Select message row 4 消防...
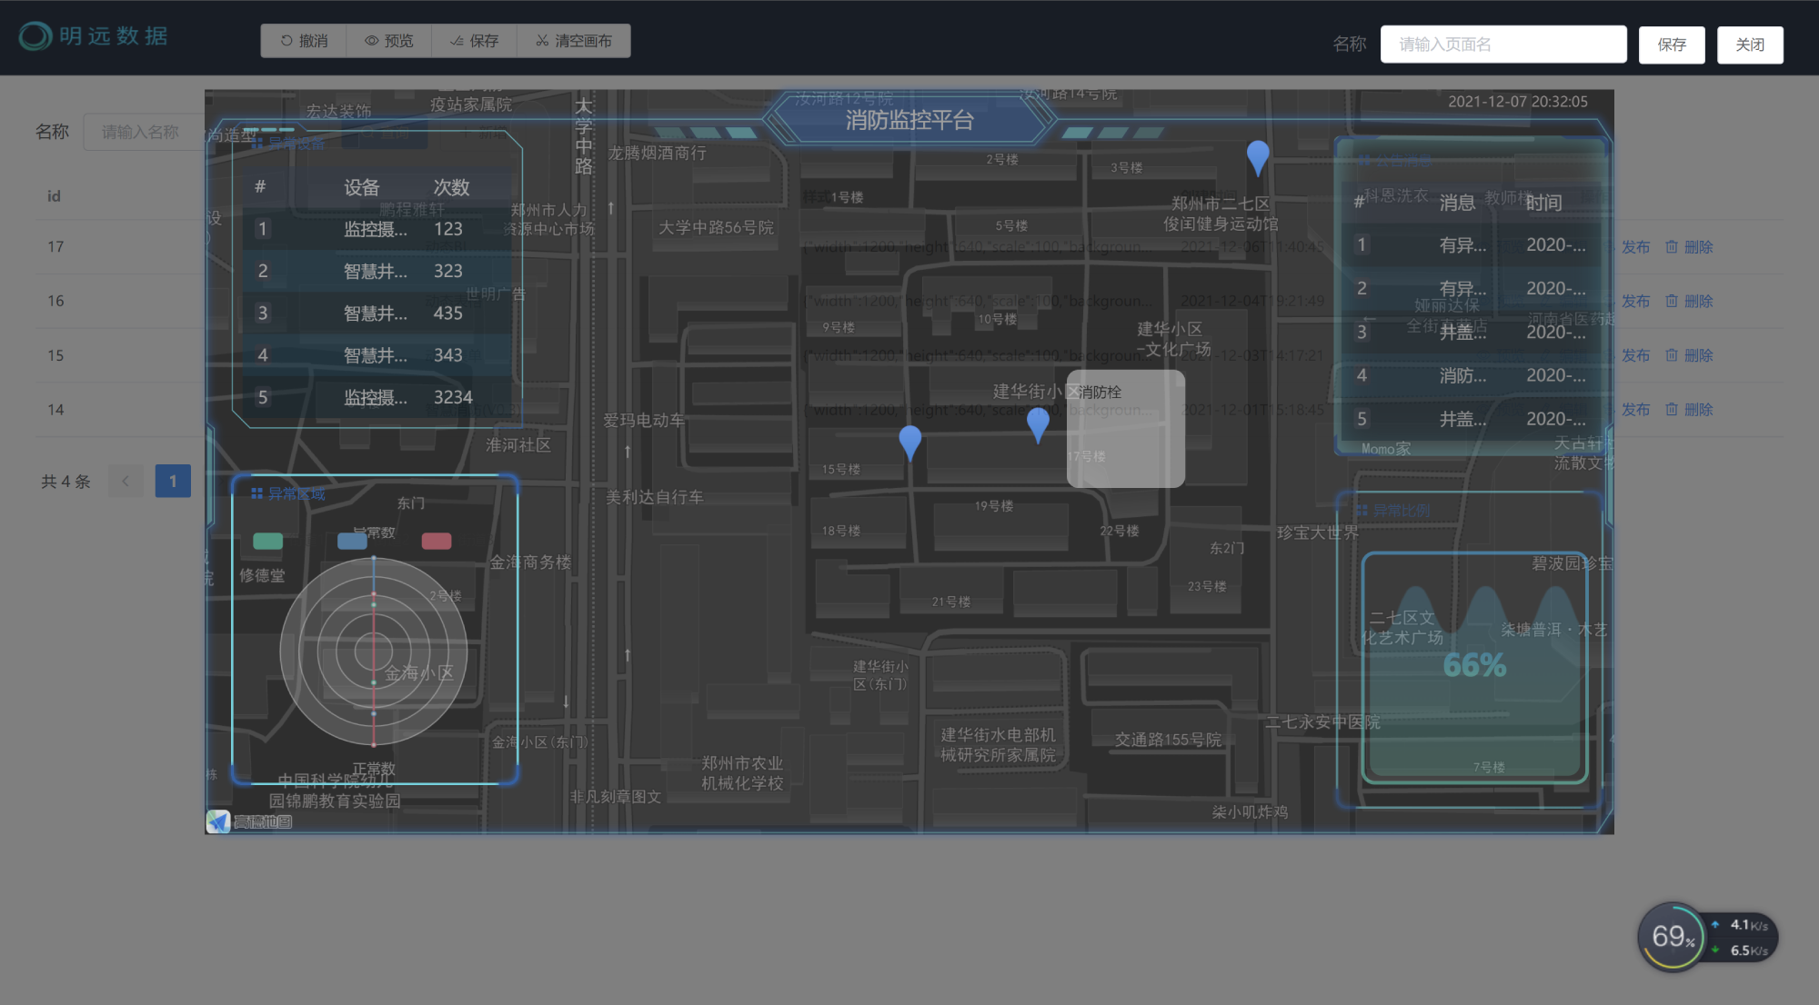The width and height of the screenshot is (1819, 1005). point(1471,375)
